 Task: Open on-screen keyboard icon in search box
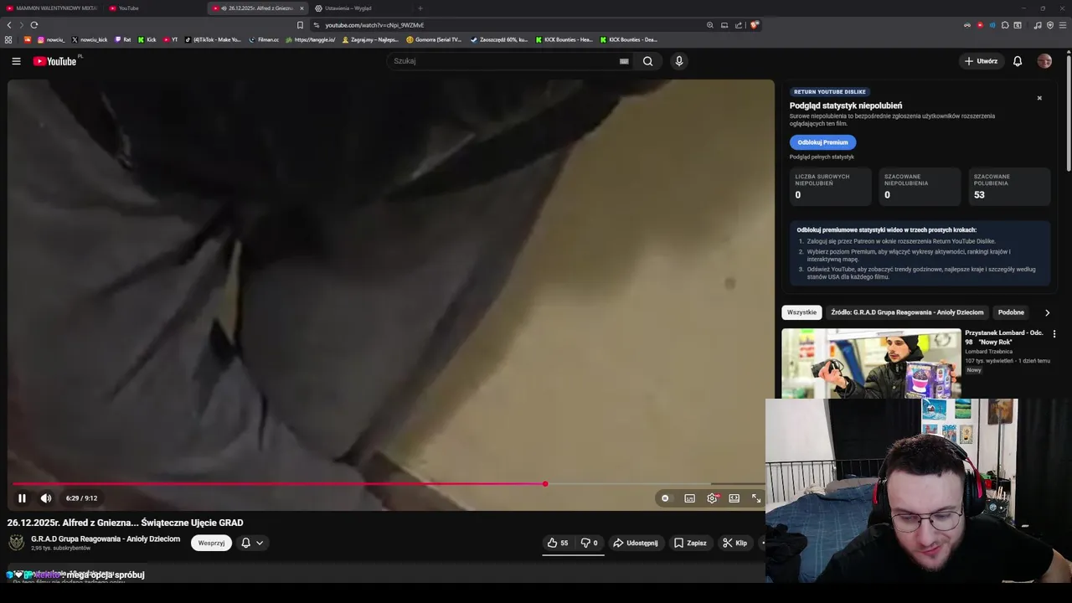coord(624,61)
